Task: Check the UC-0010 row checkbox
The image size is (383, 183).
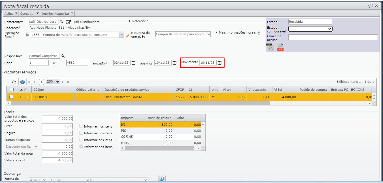Action: tap(11, 97)
